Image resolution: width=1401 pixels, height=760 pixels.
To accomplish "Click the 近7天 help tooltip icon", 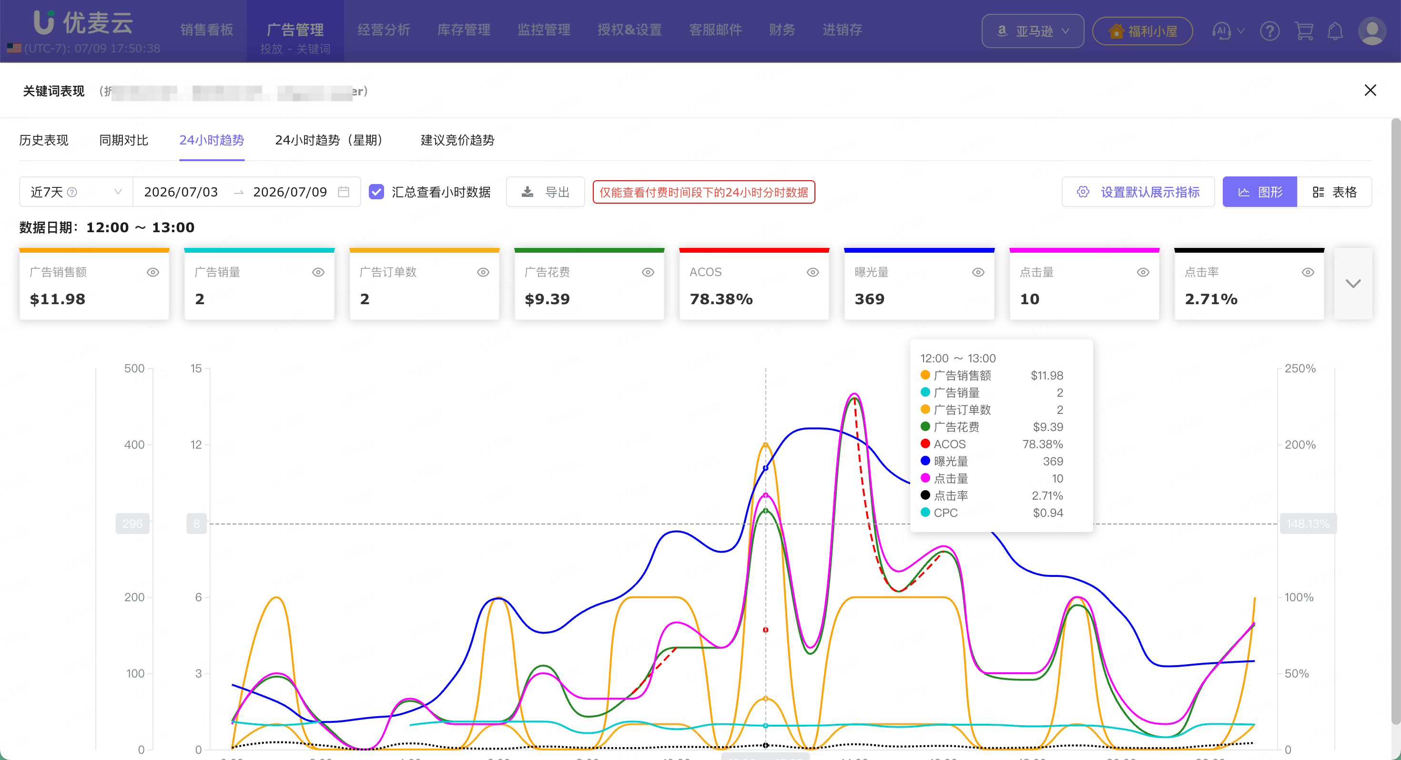I will tap(72, 192).
